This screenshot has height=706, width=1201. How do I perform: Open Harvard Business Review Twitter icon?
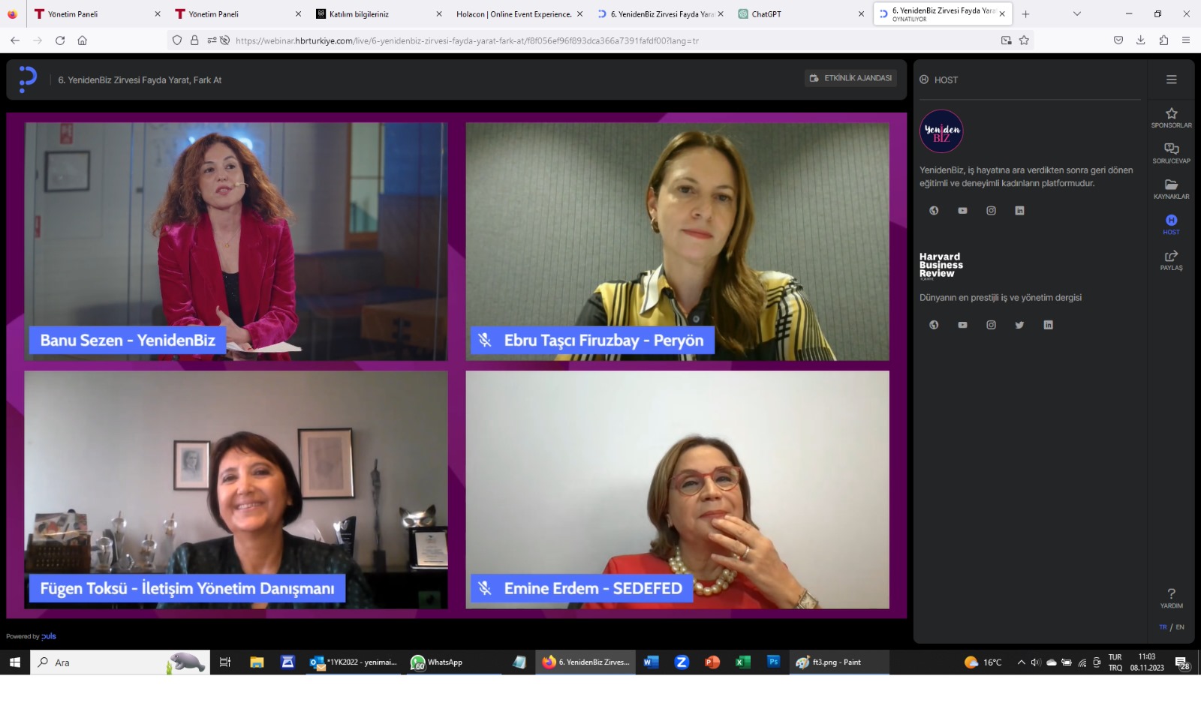click(x=1019, y=325)
